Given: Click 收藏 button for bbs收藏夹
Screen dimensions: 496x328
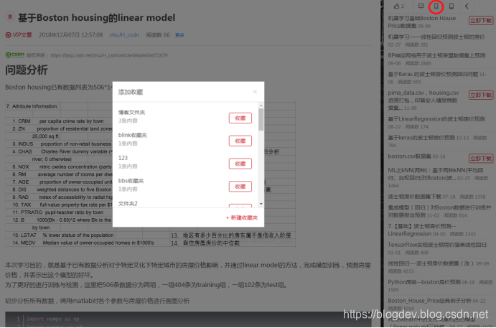Looking at the screenshot, I should pos(240,187).
